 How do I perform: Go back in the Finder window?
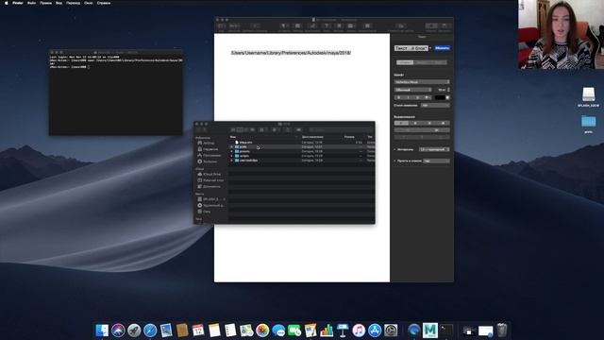pos(199,130)
